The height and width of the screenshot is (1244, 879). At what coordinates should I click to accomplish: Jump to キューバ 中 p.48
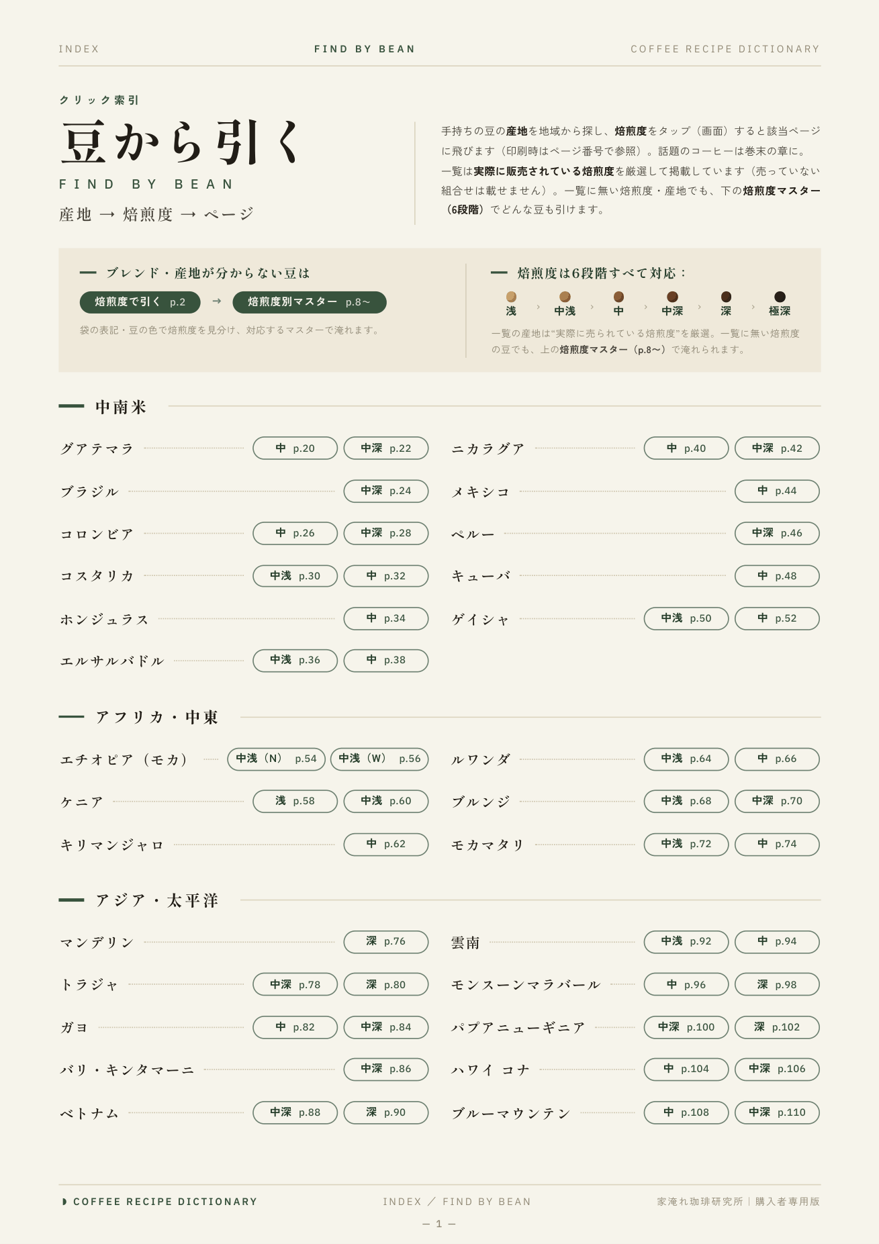coord(777,576)
